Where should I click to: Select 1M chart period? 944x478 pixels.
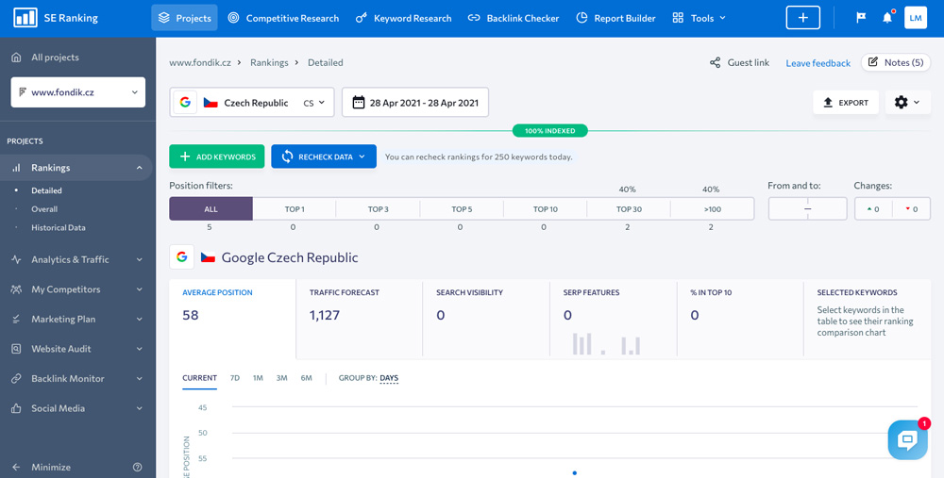coord(258,378)
